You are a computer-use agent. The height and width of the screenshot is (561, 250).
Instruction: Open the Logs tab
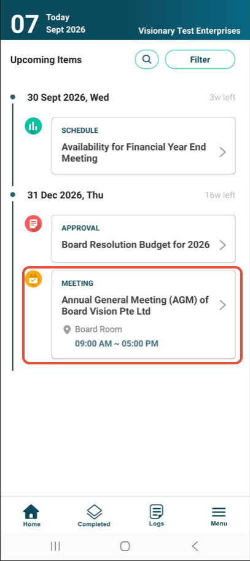156,516
